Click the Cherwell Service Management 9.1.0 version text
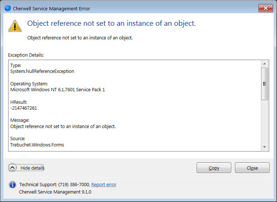The image size is (277, 202). point(55,192)
